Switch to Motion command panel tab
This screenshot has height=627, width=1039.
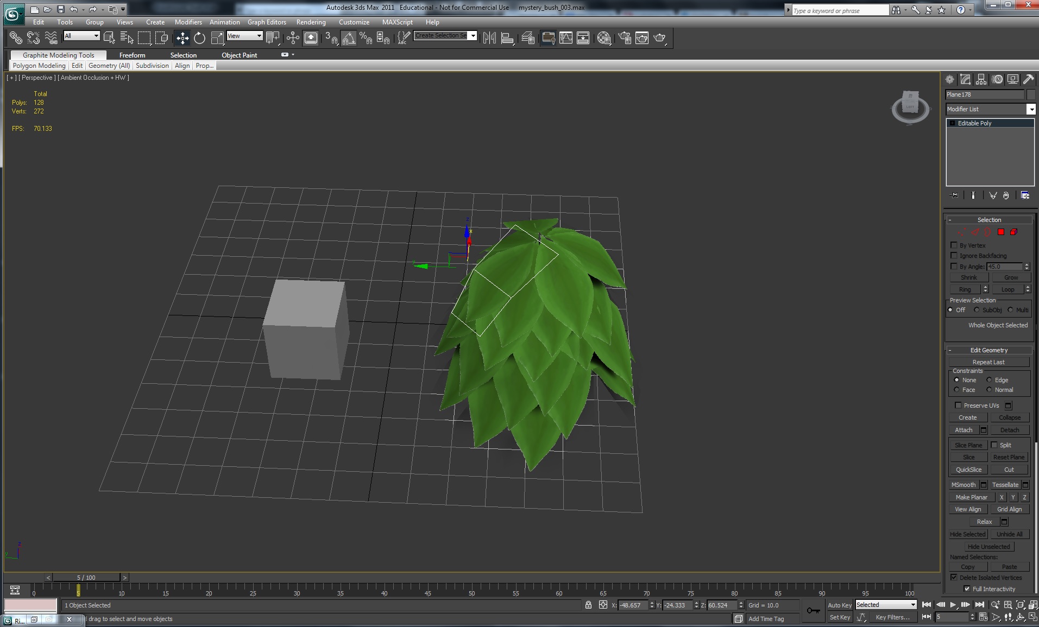tap(997, 79)
